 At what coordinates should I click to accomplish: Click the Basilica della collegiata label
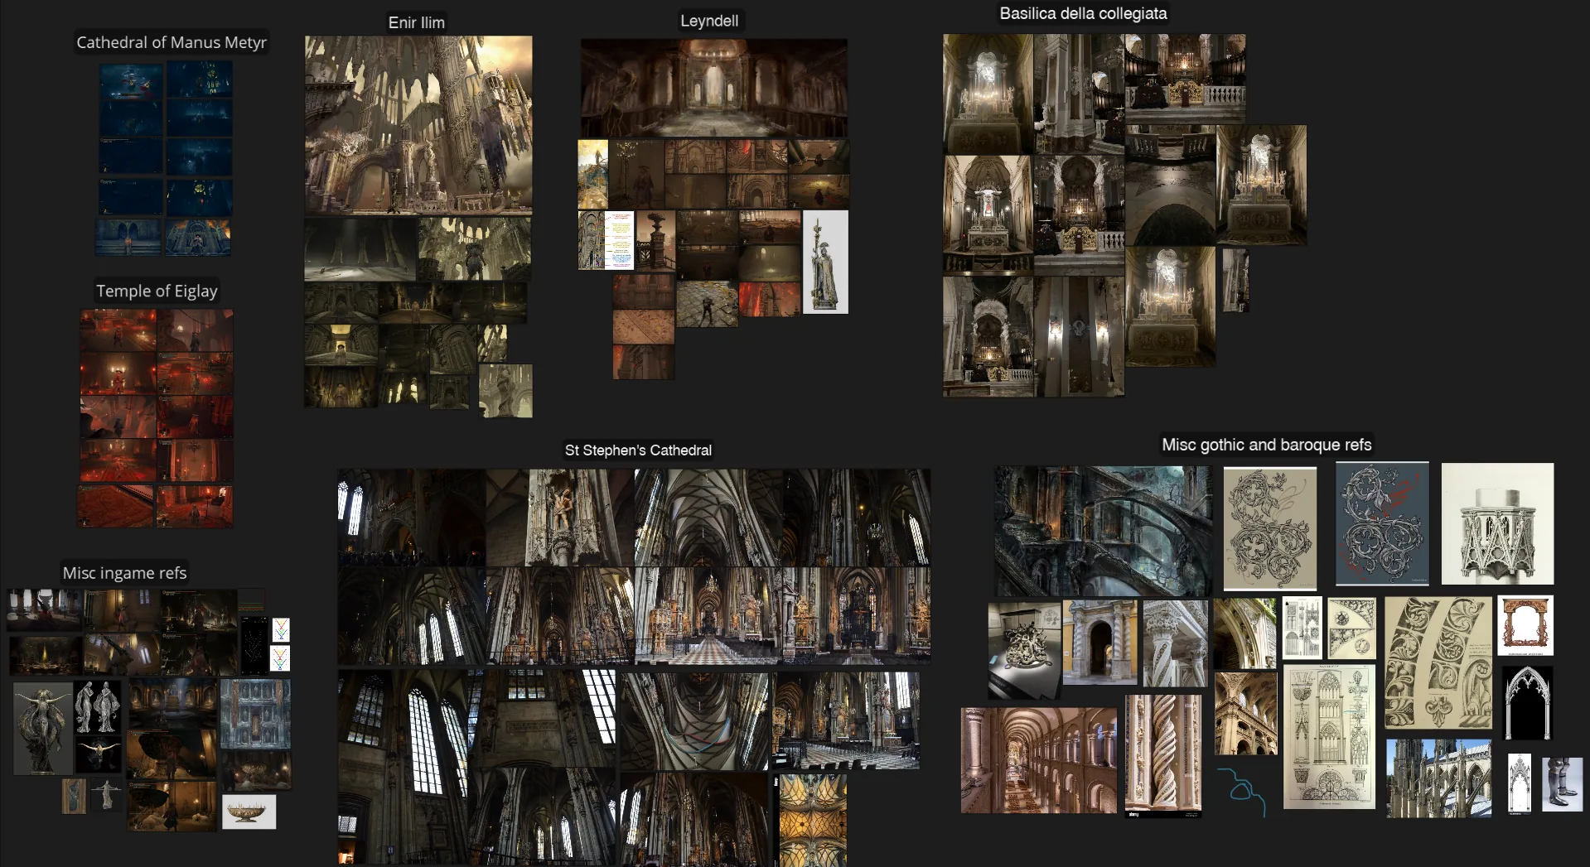(x=1083, y=13)
